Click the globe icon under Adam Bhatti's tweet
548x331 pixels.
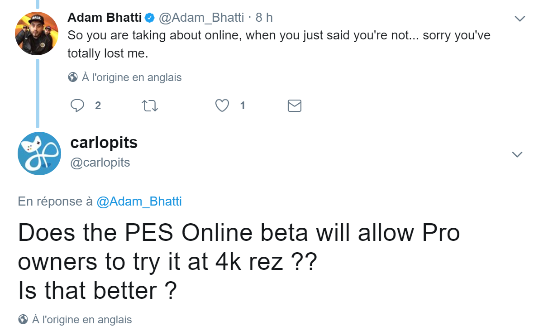point(72,77)
